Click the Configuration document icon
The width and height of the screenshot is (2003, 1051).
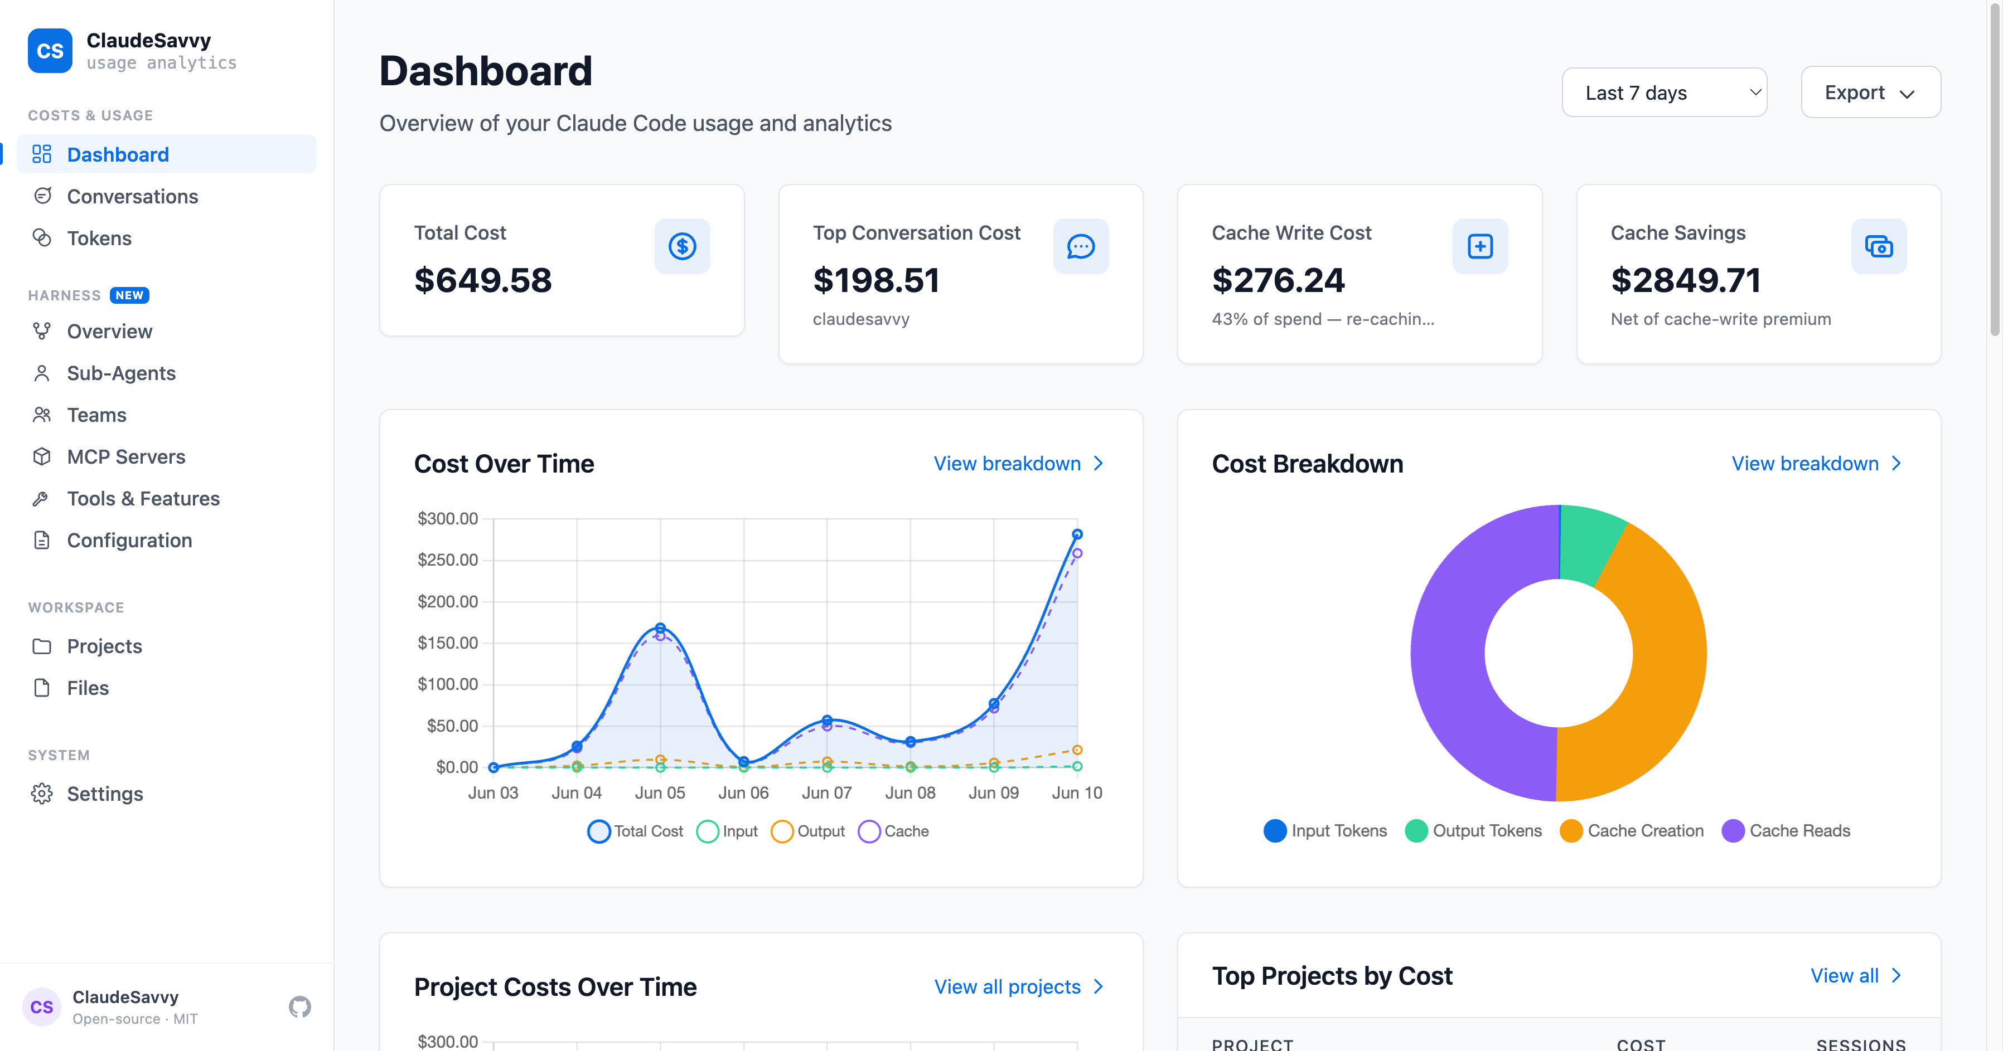42,540
